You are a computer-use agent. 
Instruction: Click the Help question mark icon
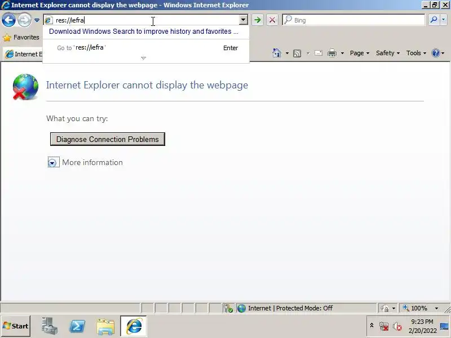435,53
